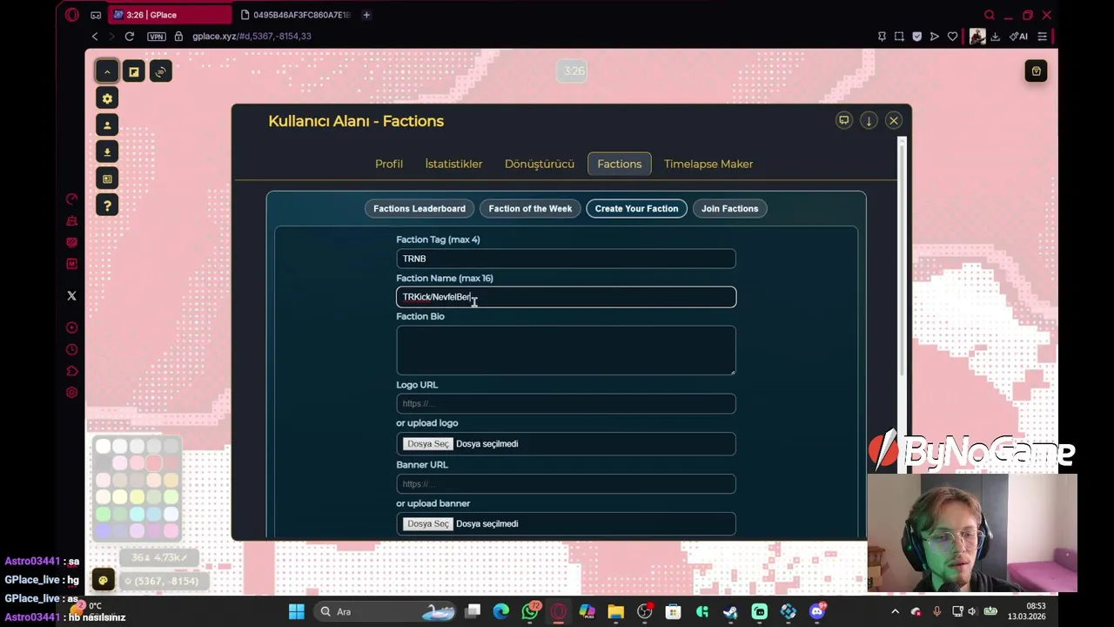The width and height of the screenshot is (1114, 627).
Task: Open the GPlace settings gear
Action: point(107,98)
